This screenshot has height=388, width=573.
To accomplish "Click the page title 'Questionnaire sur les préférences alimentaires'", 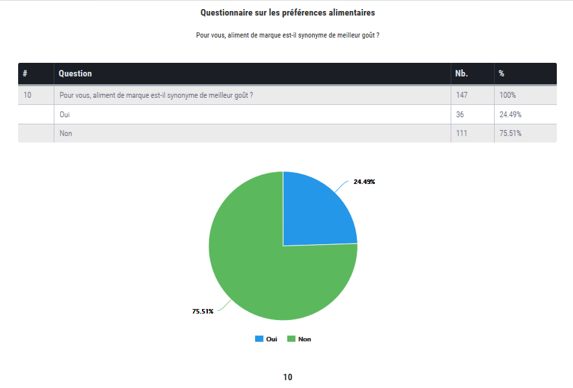I will point(287,12).
